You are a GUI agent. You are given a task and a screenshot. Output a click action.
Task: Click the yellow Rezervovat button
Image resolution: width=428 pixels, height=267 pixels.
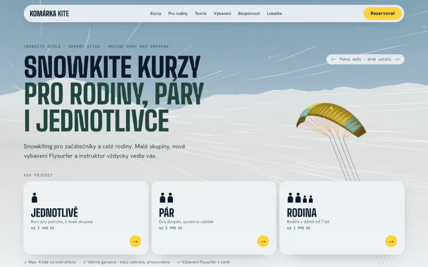point(383,13)
